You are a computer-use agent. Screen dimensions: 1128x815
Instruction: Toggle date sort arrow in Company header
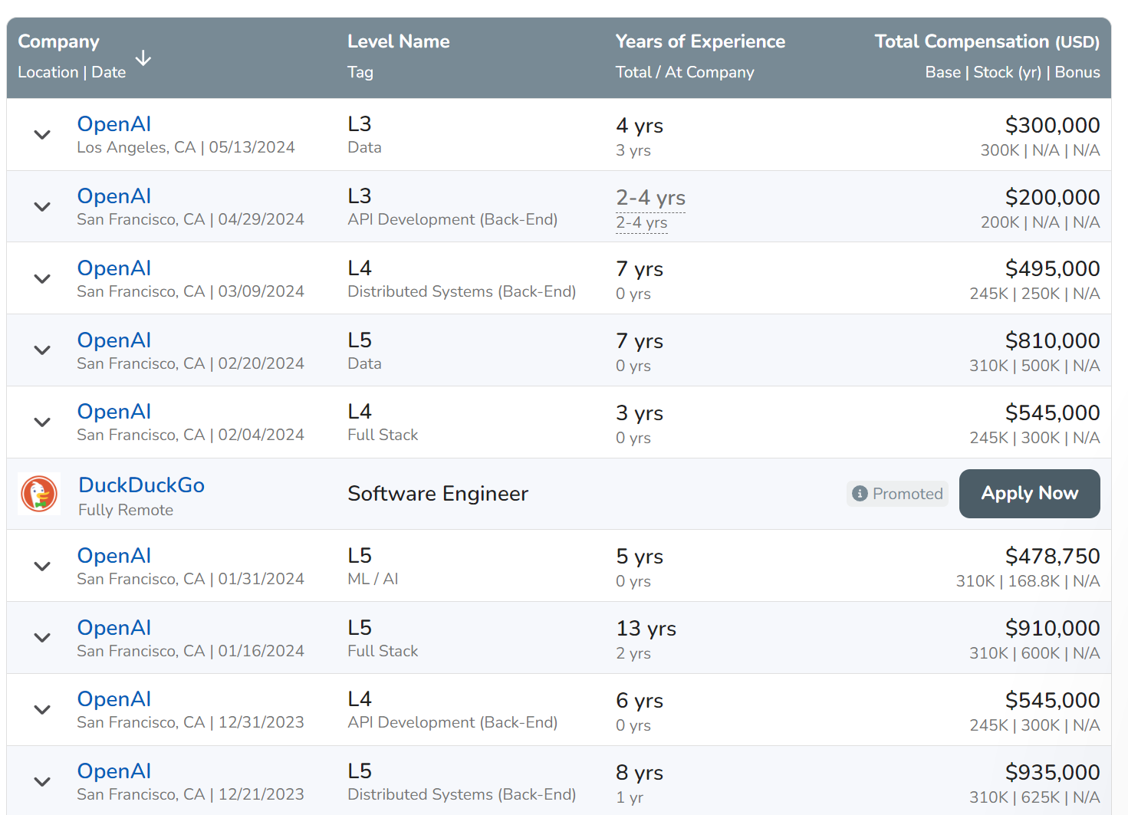coord(143,58)
